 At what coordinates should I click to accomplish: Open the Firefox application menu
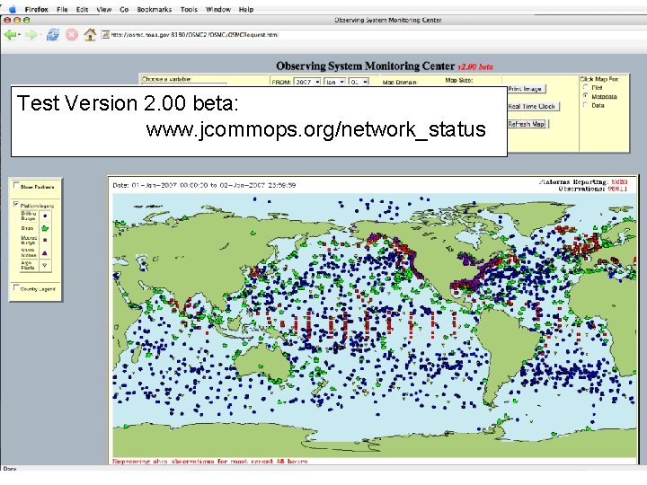tap(36, 9)
